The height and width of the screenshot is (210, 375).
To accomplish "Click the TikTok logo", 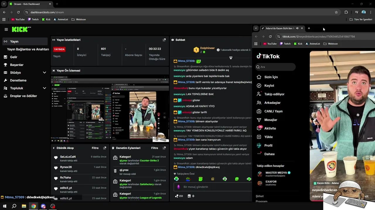I will coord(268,56).
